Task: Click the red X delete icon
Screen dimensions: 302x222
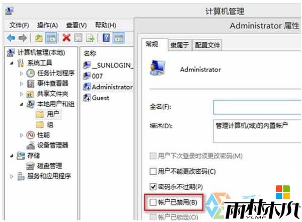Action: 66,38
